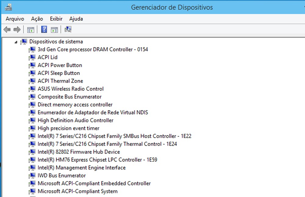The width and height of the screenshot is (305, 197).
Task: Click the device icon beside ACPI Lid
Action: [x=32, y=57]
